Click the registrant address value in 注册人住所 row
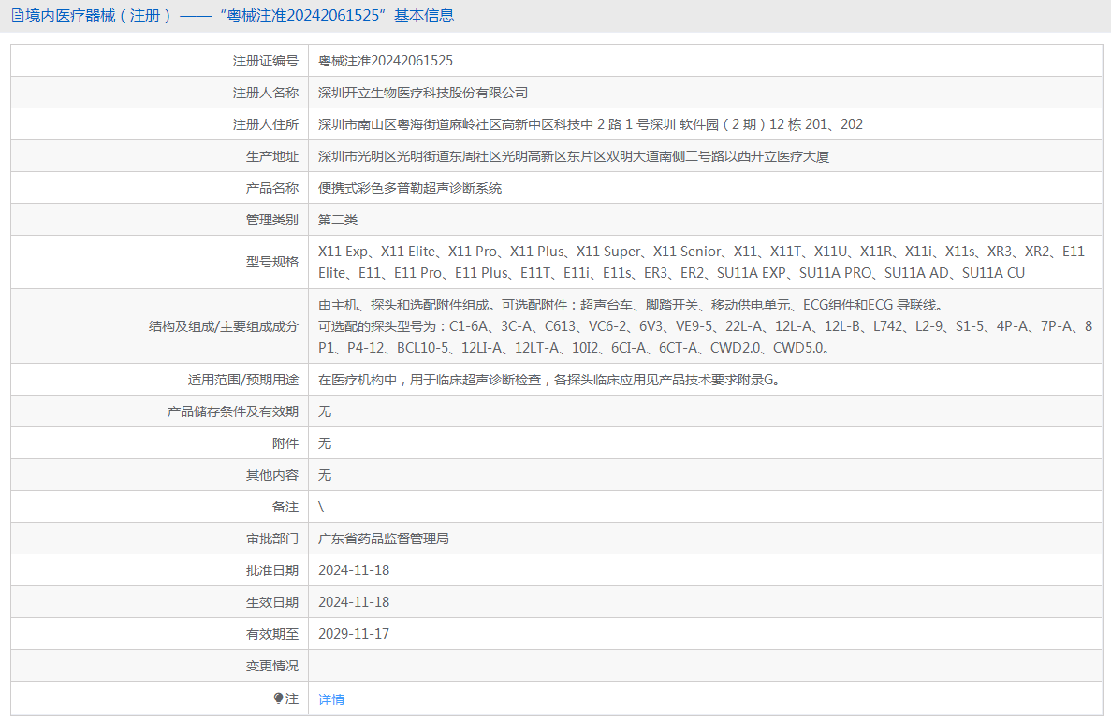Viewport: 1111px width, 720px height. 591,124
